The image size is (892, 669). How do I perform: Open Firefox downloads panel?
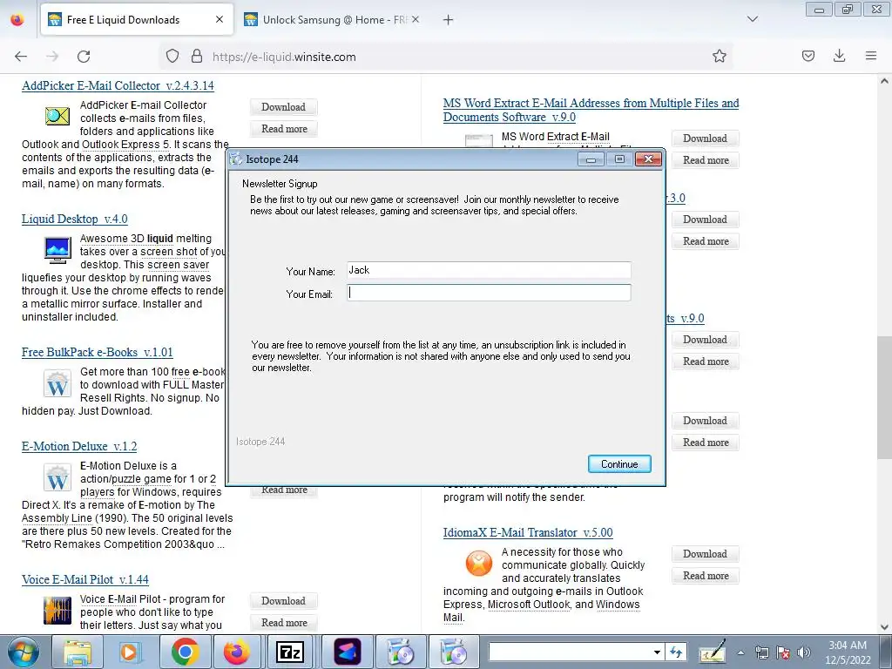[x=839, y=57]
